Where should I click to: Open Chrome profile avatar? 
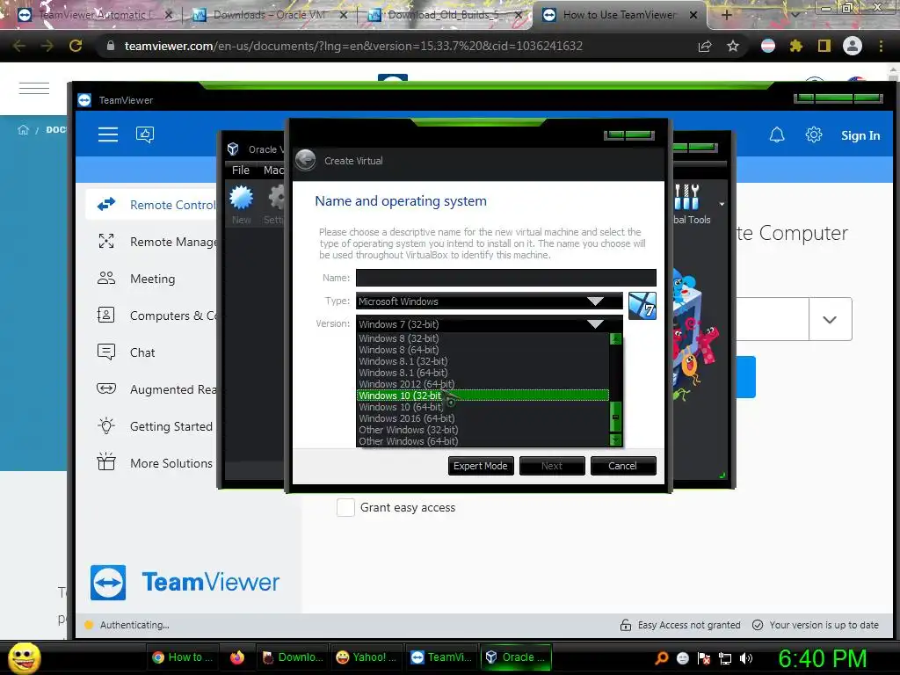pos(853,46)
